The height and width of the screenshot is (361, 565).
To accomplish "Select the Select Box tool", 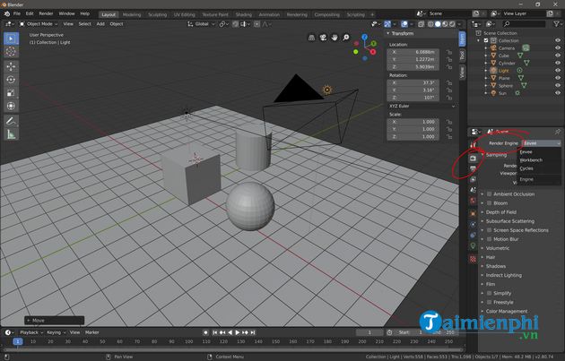I will 12,39.
